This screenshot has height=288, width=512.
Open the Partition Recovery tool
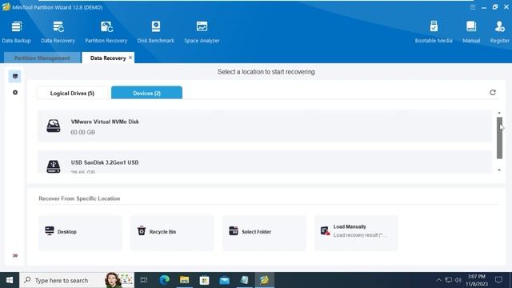pos(106,32)
